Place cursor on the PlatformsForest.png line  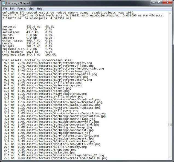point(55,63)
